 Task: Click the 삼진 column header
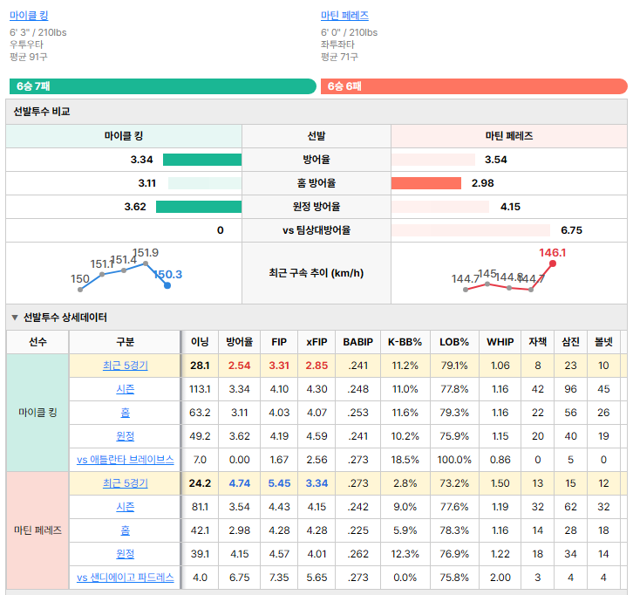[570, 342]
